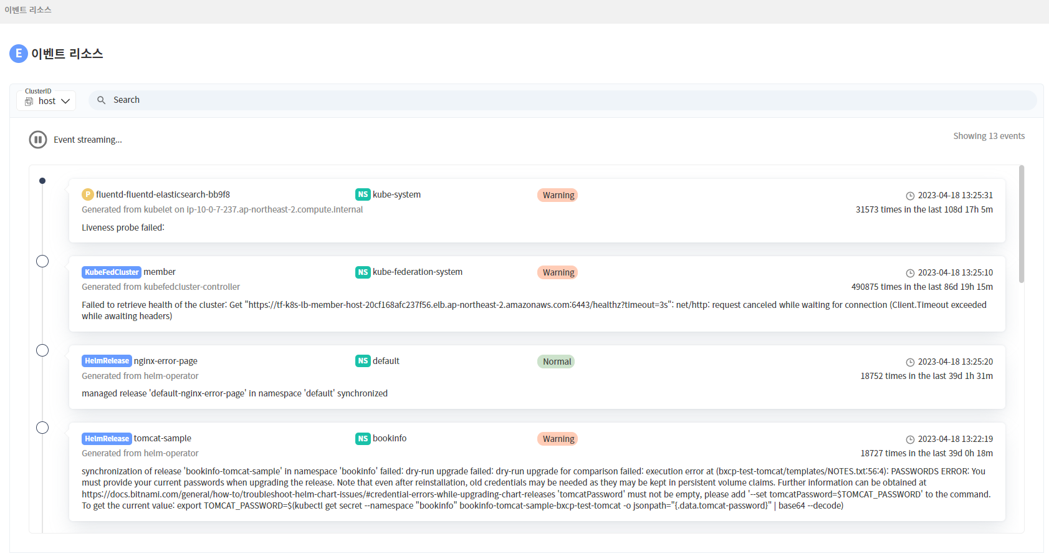Pause the event streaming

tap(38, 140)
